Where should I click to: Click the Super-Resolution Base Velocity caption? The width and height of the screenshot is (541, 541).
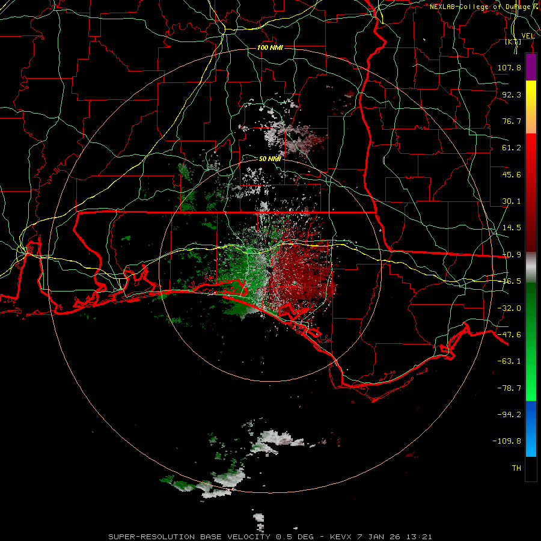[270, 537]
